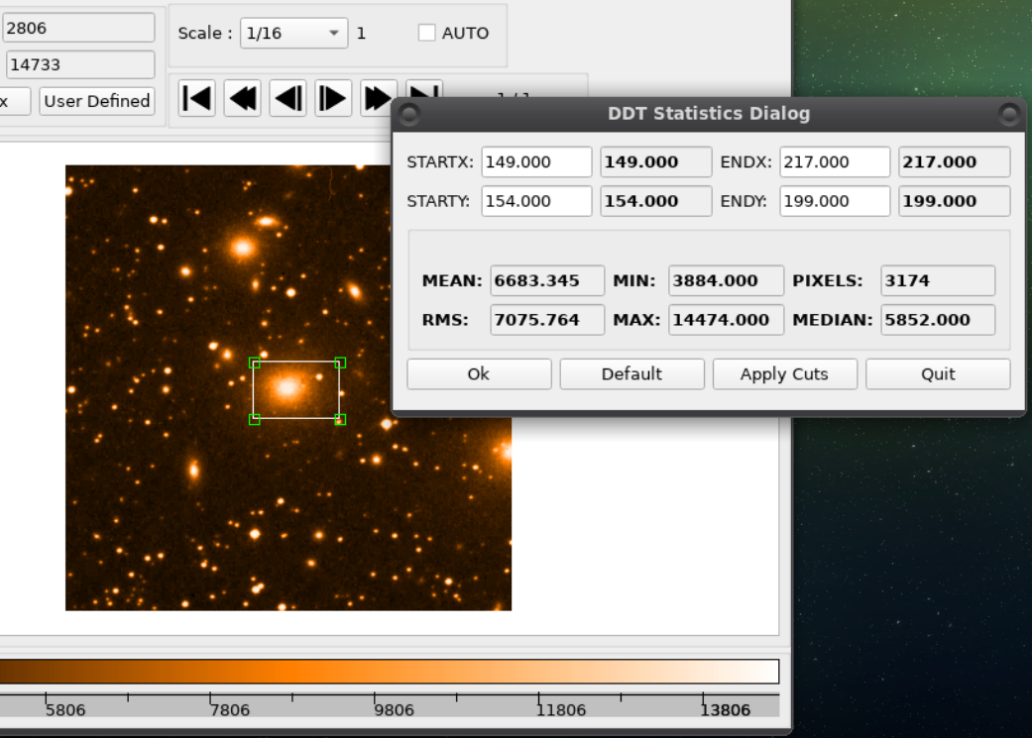This screenshot has height=738, width=1032.
Task: Click Ok in the DDT Statistics Dialog
Action: (x=479, y=373)
